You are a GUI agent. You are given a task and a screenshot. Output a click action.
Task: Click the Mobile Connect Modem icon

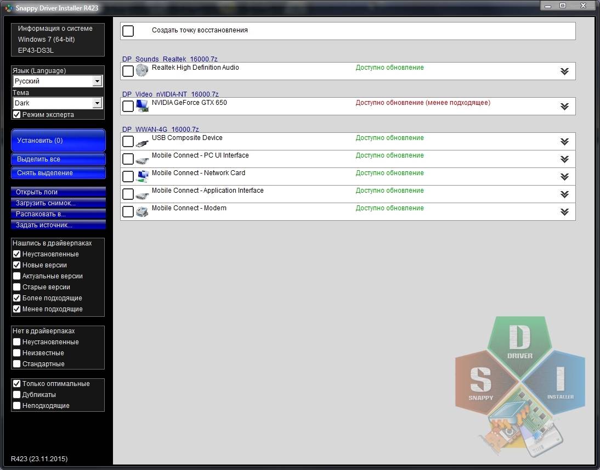(142, 212)
